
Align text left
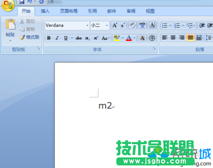165,38
